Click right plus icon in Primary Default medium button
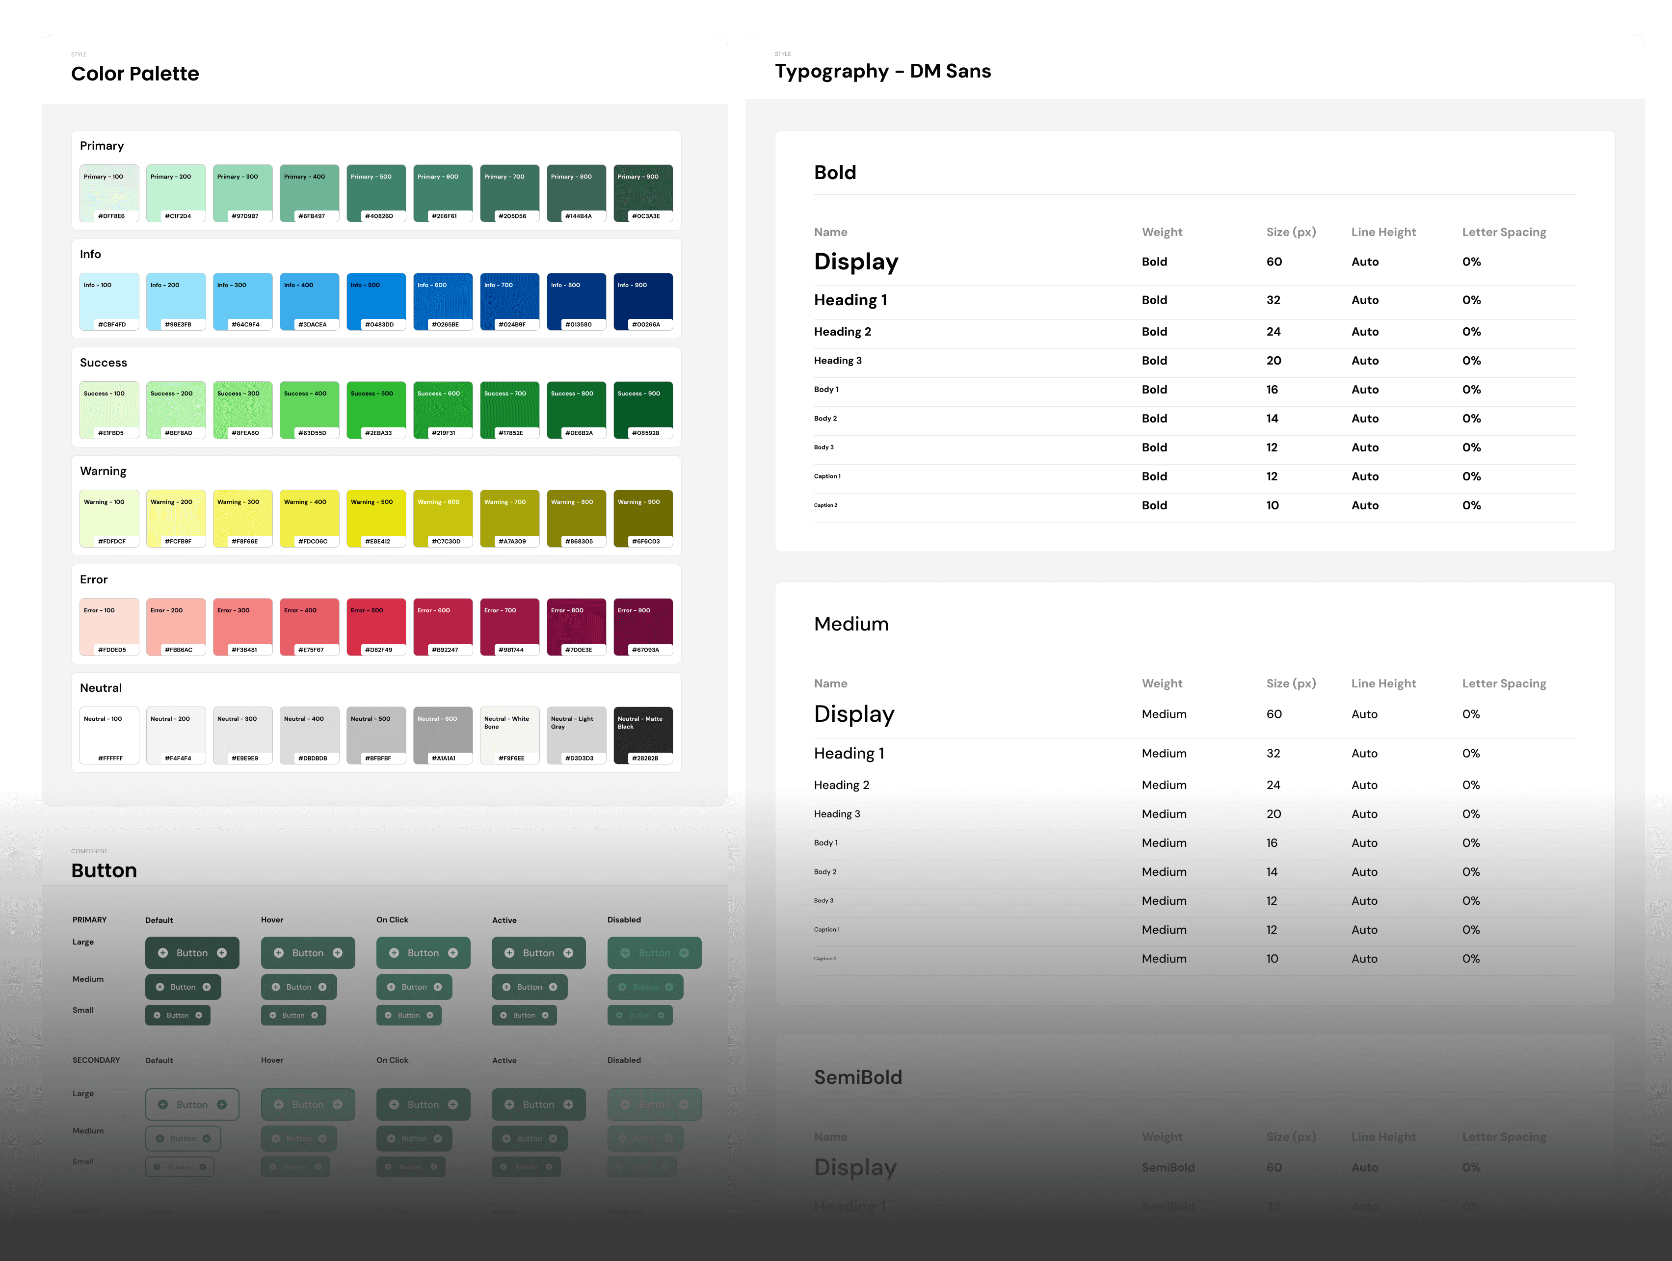 tap(206, 987)
